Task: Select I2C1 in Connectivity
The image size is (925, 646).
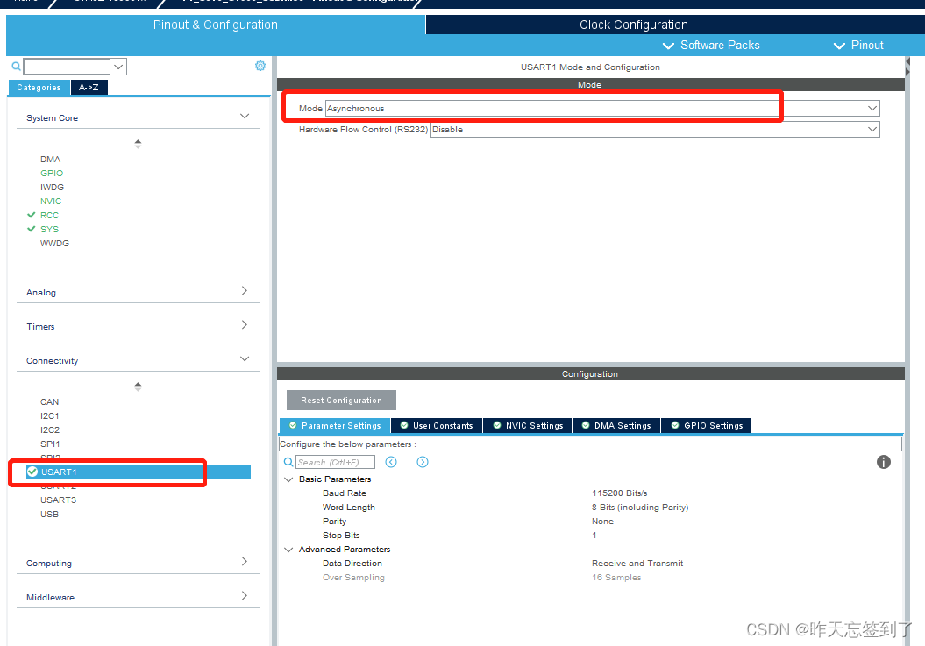Action: coord(50,416)
